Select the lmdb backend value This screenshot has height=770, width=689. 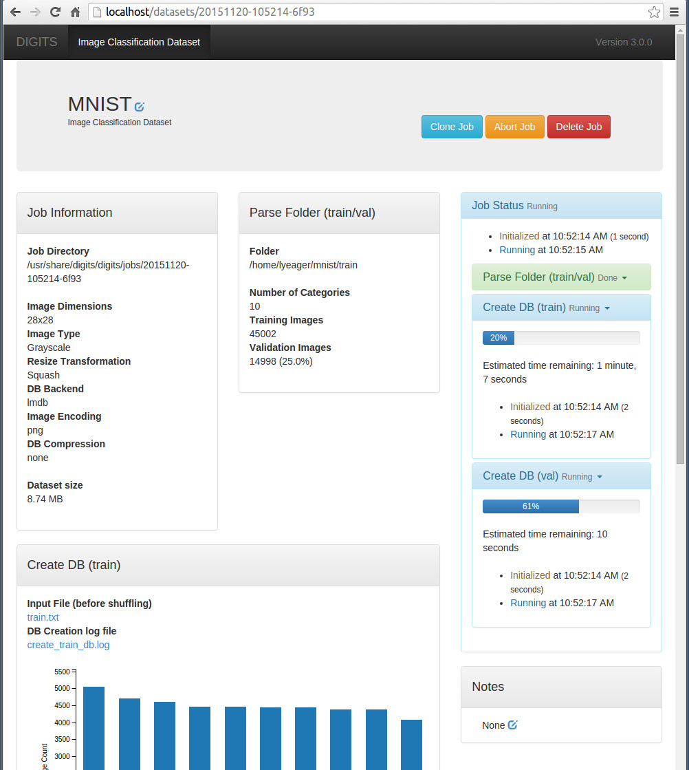37,403
